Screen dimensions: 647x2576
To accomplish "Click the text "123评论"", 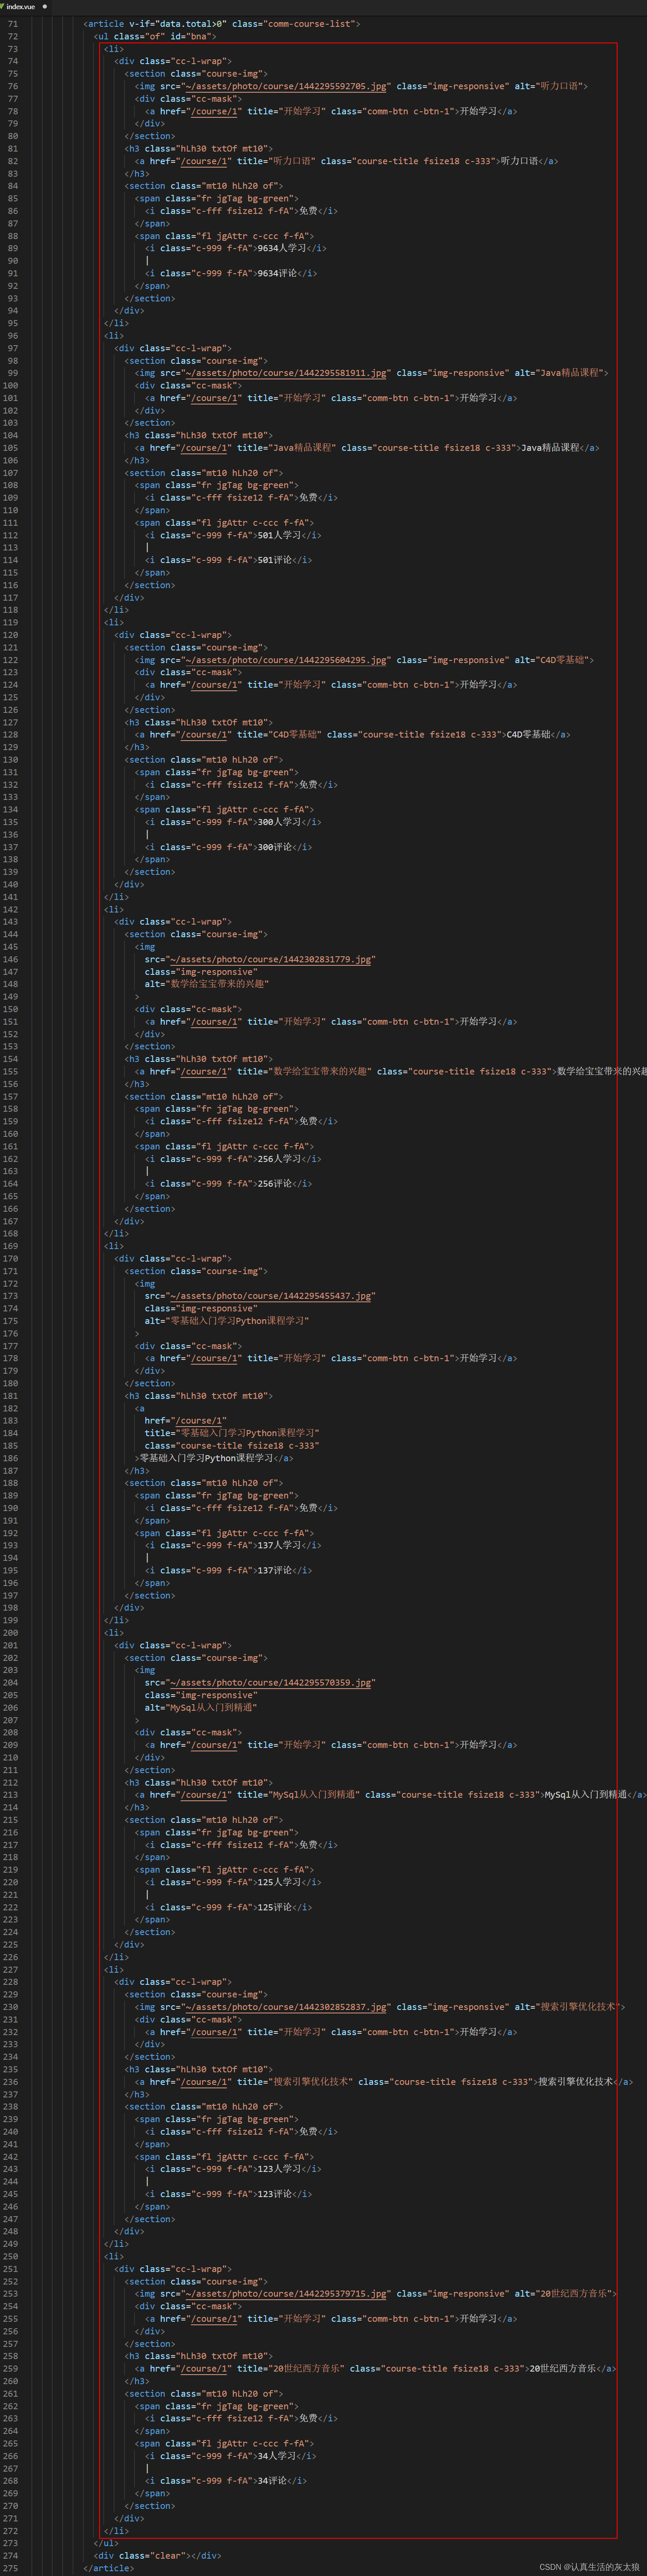I will click(274, 2194).
